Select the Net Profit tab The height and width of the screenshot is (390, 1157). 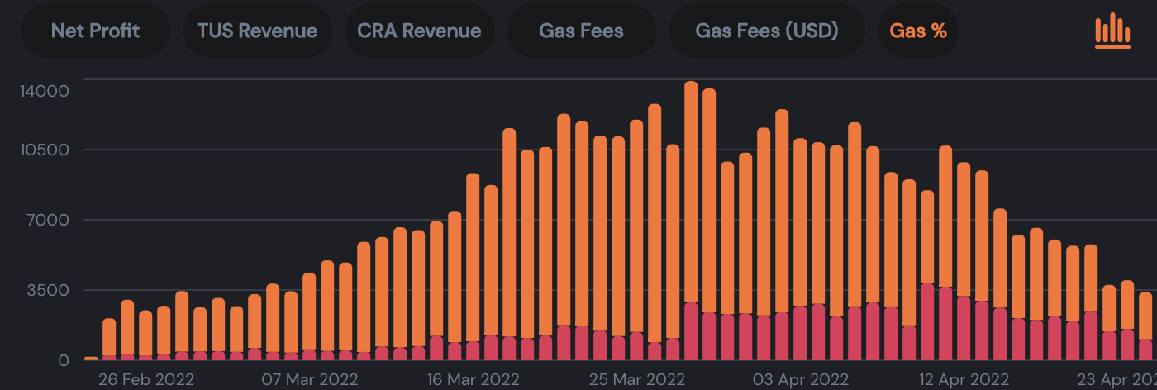click(95, 31)
